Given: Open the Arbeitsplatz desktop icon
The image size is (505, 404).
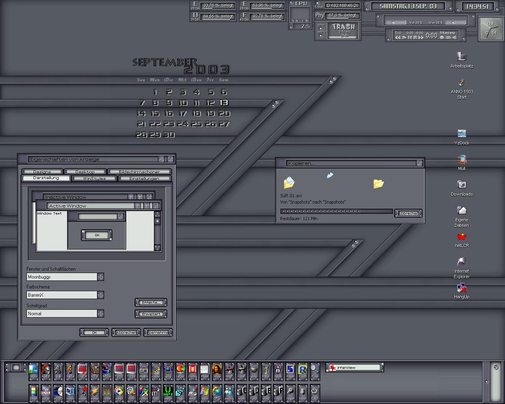Looking at the screenshot, I should tap(462, 57).
